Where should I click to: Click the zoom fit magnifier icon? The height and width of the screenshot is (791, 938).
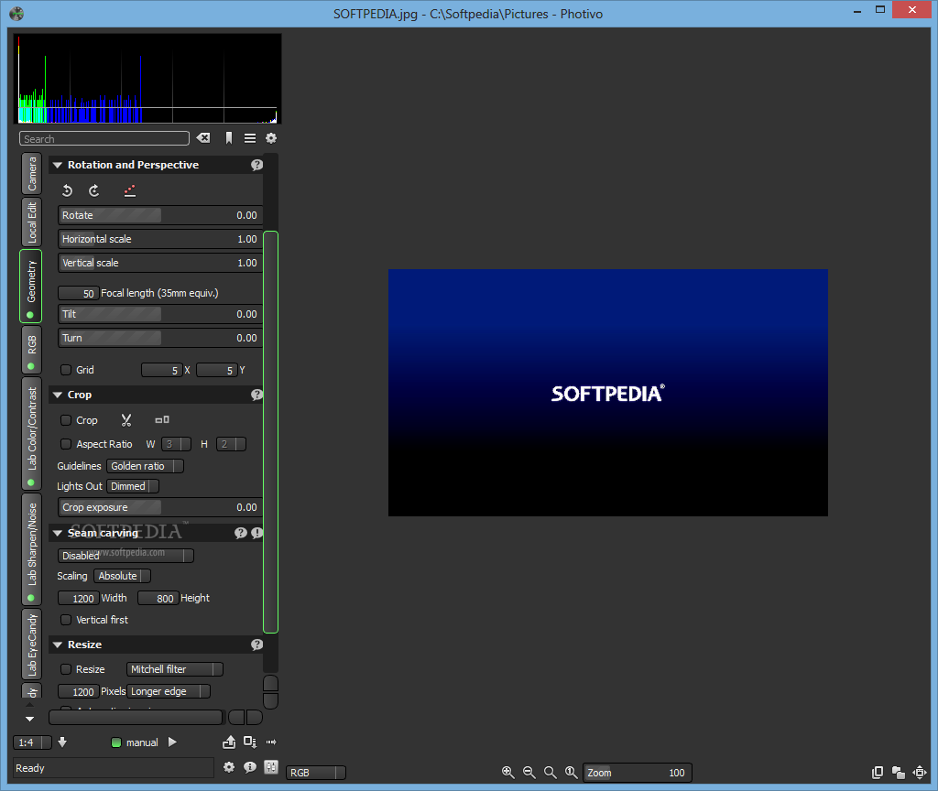550,773
